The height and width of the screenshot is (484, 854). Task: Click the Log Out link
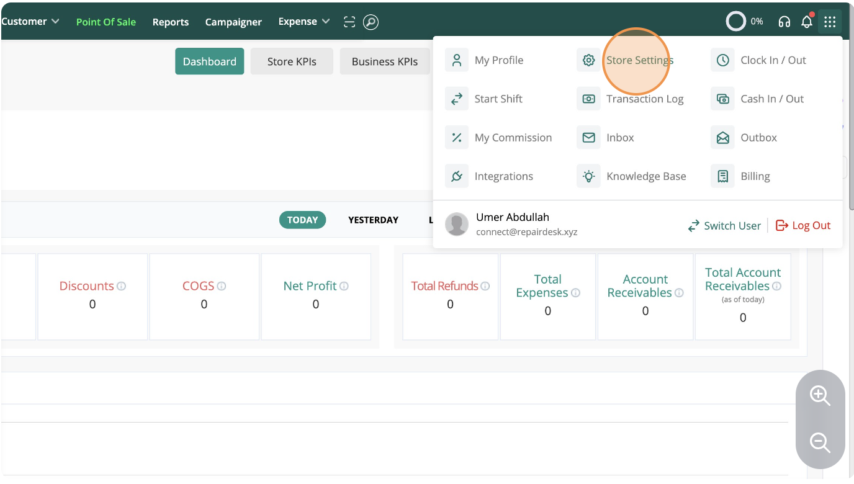tap(803, 226)
